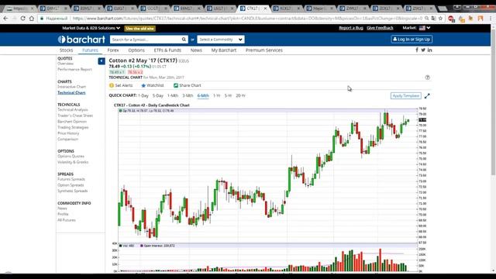Select the 1-Yr quick chart
This screenshot has height=279, width=496.
(x=217, y=95)
